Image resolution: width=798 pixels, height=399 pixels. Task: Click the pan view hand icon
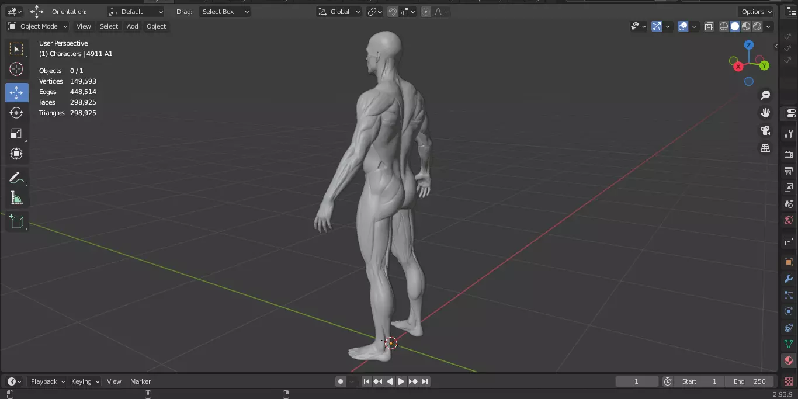click(765, 113)
